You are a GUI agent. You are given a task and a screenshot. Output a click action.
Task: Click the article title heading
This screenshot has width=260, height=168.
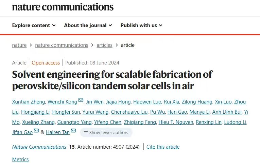click(112, 80)
